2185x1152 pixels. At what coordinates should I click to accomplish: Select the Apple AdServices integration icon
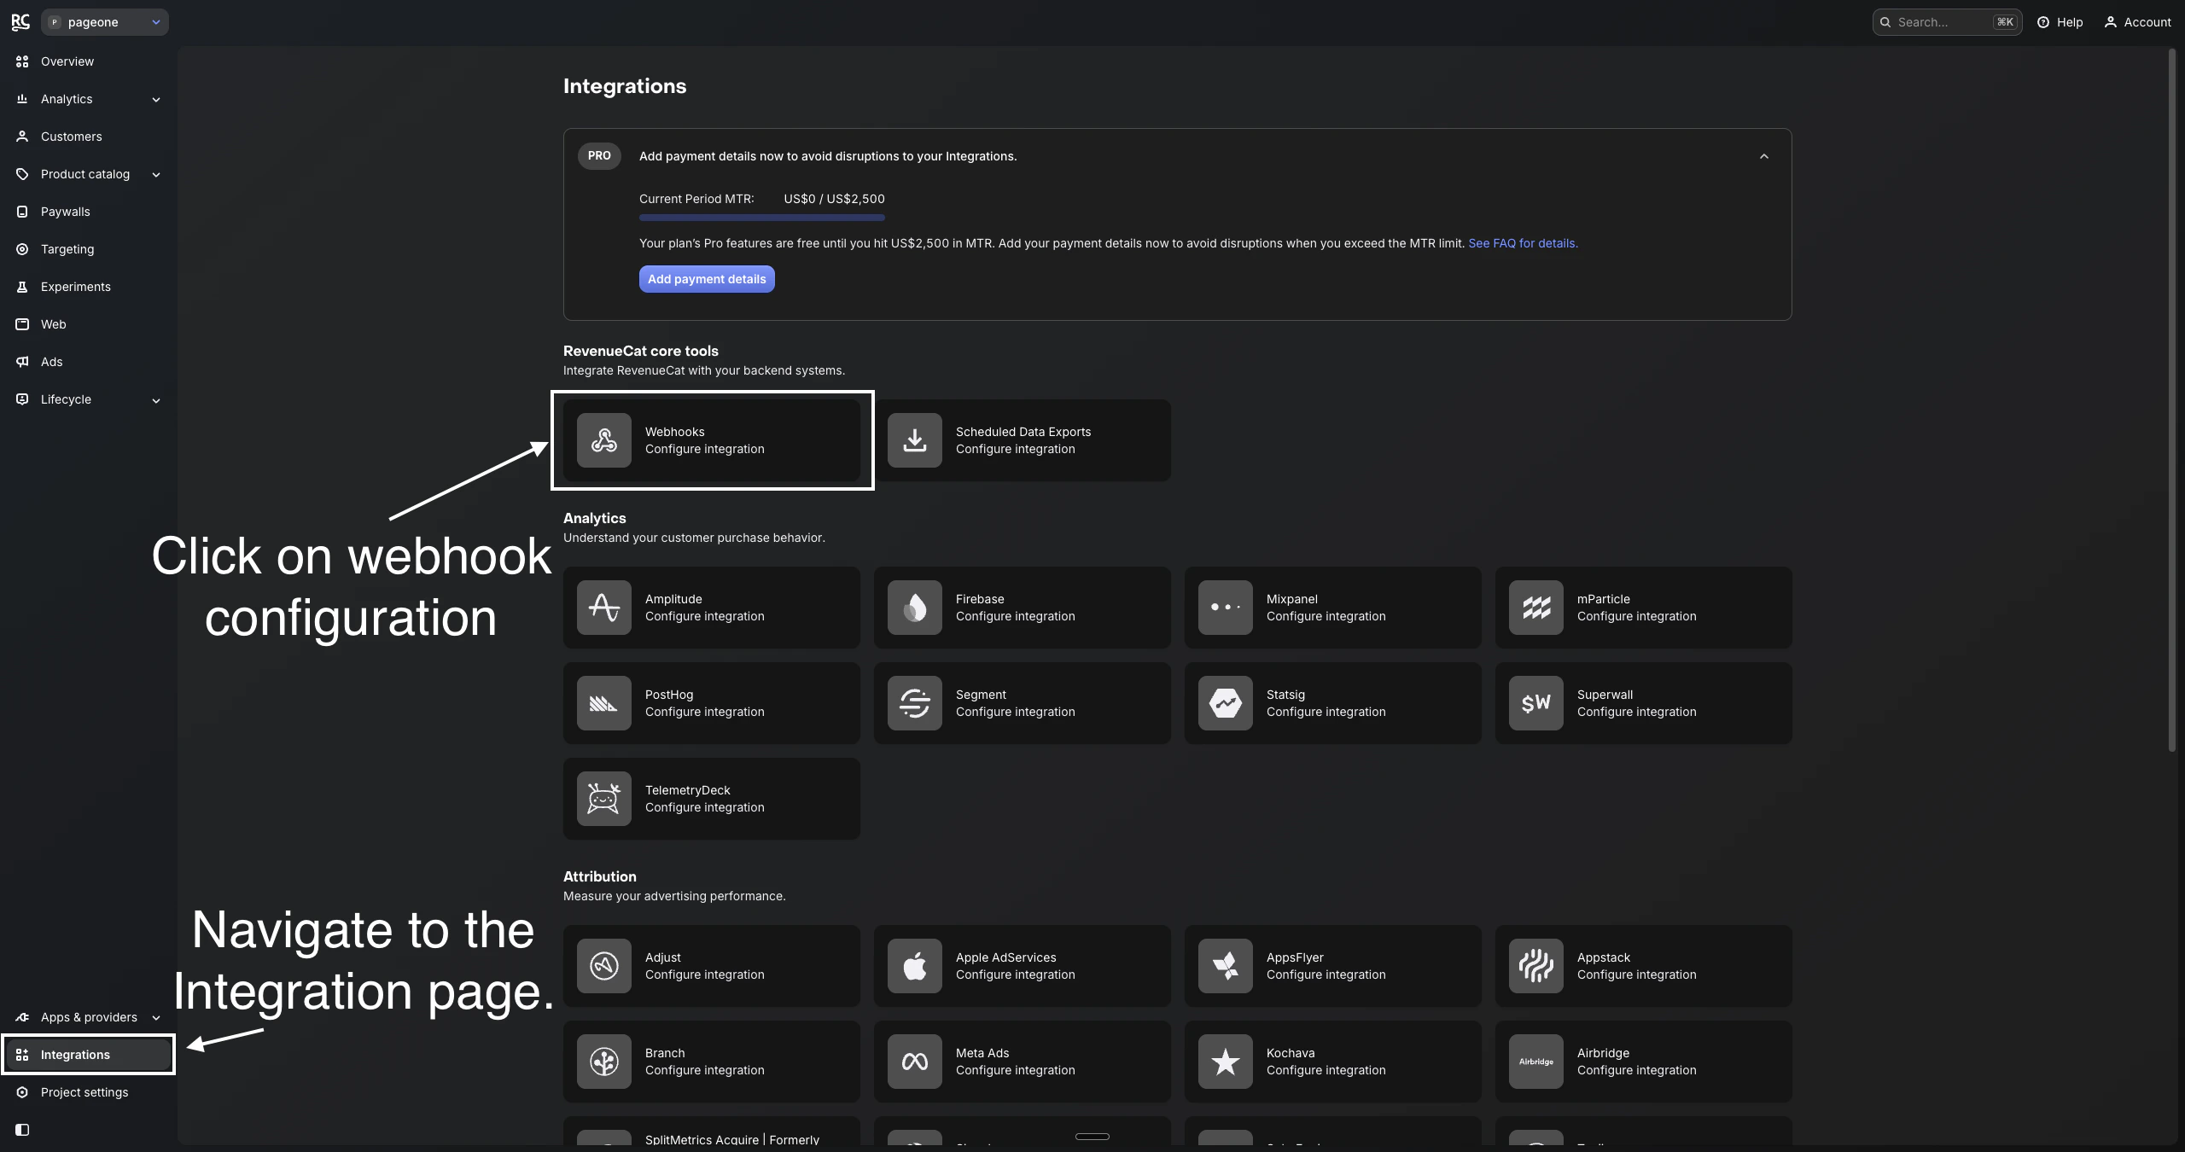click(x=912, y=965)
